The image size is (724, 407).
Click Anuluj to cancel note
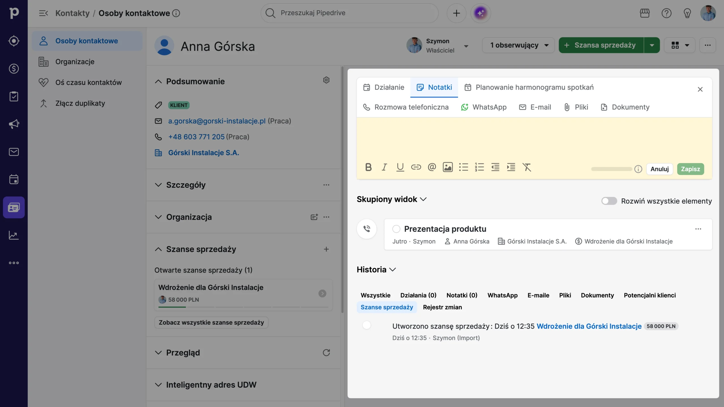[660, 169]
